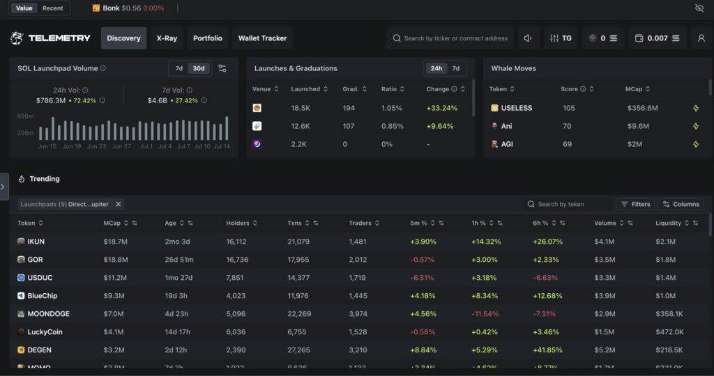Open the X-Ray tab
This screenshot has width=714, height=376.
pyautogui.click(x=167, y=38)
